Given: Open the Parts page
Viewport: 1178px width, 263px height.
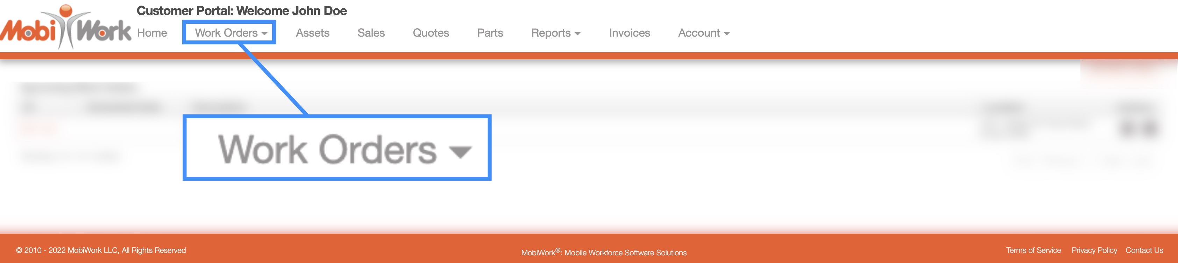Looking at the screenshot, I should point(490,33).
